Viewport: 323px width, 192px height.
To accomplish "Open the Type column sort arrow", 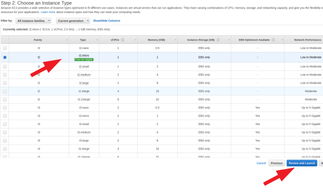I will pyautogui.click(x=97, y=40).
